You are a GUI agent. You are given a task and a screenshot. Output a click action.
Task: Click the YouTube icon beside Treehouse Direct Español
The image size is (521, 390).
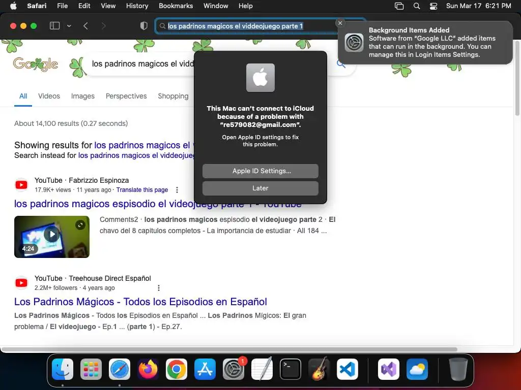pyautogui.click(x=21, y=282)
